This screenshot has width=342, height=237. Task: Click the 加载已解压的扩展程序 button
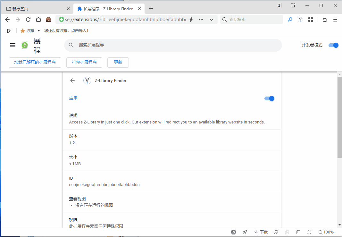pos(35,63)
